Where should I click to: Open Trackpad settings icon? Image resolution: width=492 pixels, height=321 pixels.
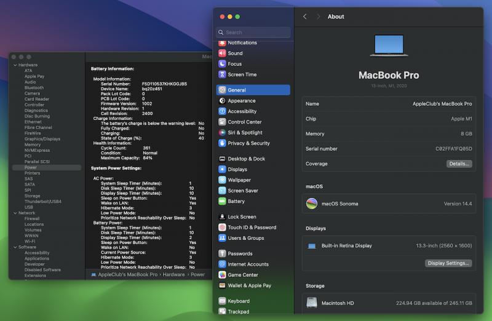click(222, 311)
